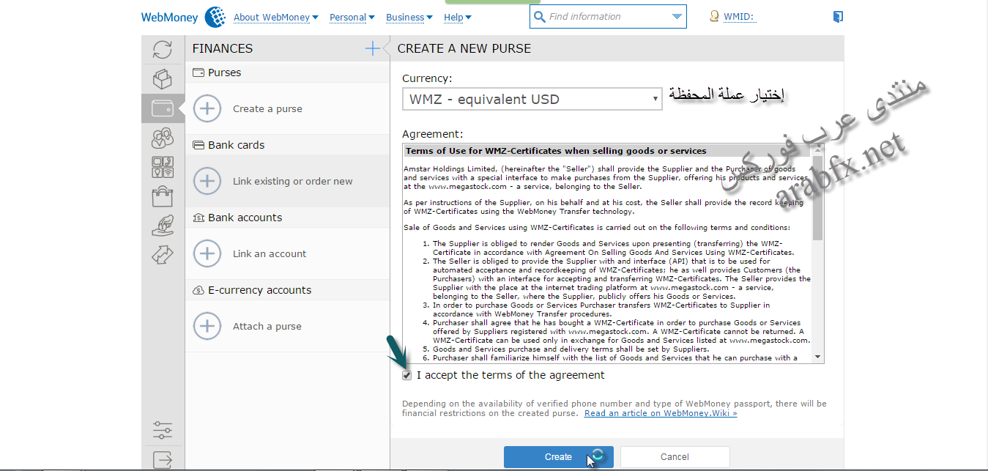
Task: Click the Find information search field
Action: pyautogui.click(x=608, y=17)
